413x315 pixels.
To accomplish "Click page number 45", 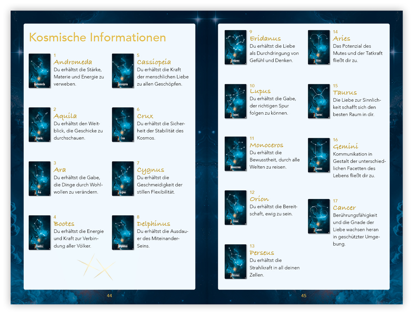I will click(x=304, y=296).
